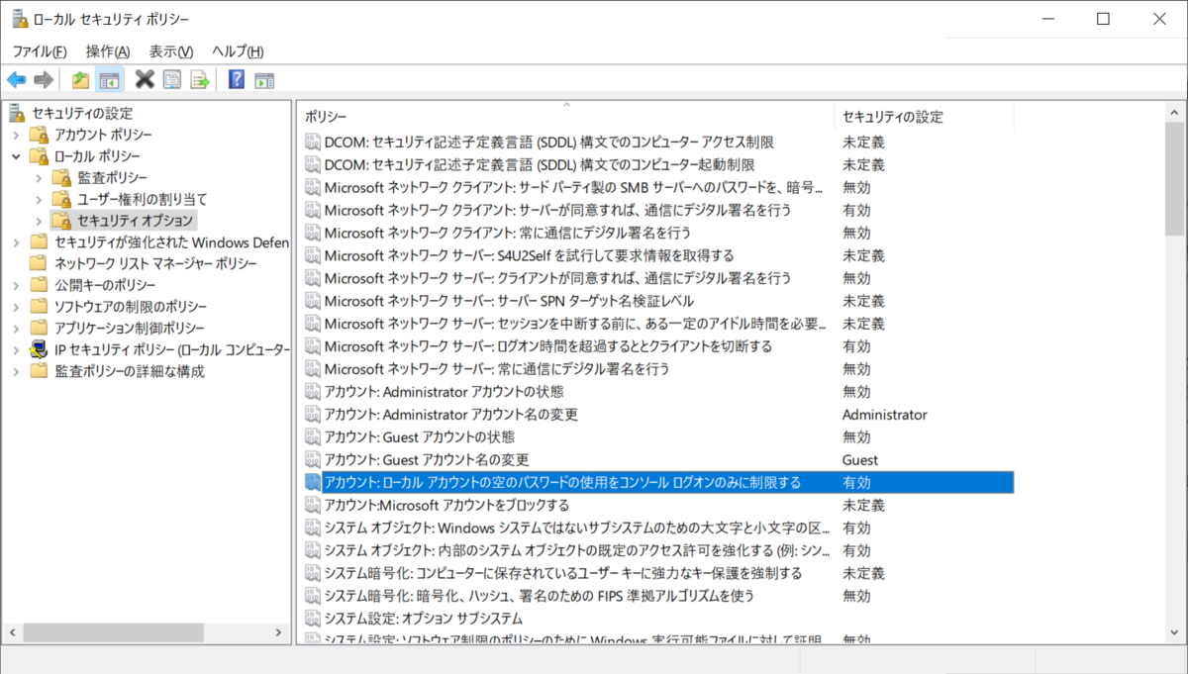Expand セキュリティが強化された Windows Defender node
1188x674 pixels.
pos(16,242)
